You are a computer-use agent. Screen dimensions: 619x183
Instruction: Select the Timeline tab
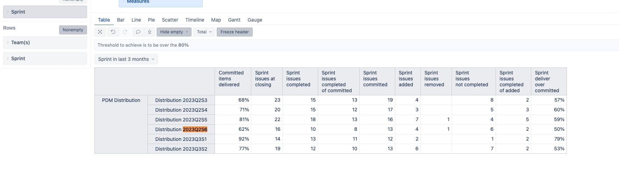tap(195, 20)
